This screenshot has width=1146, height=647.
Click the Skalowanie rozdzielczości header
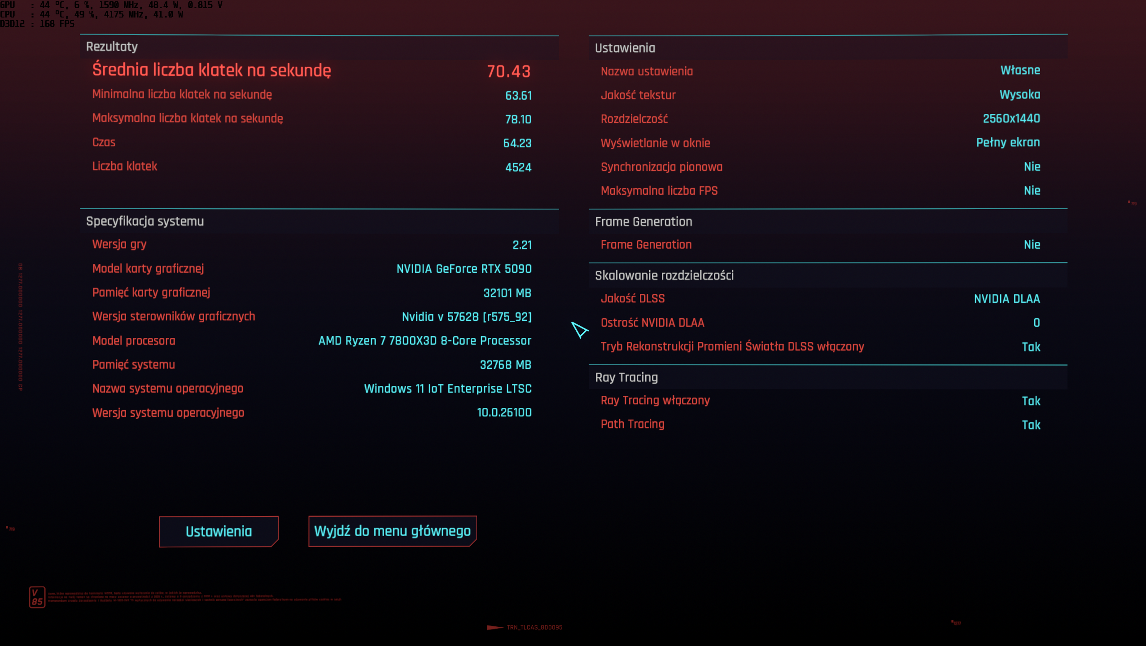[x=664, y=275]
